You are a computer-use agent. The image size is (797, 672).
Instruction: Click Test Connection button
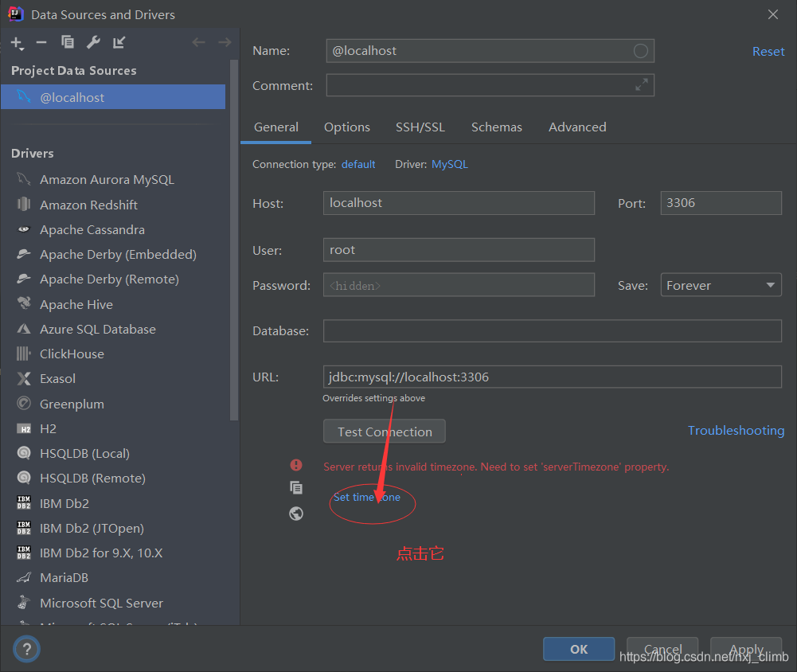pos(385,432)
